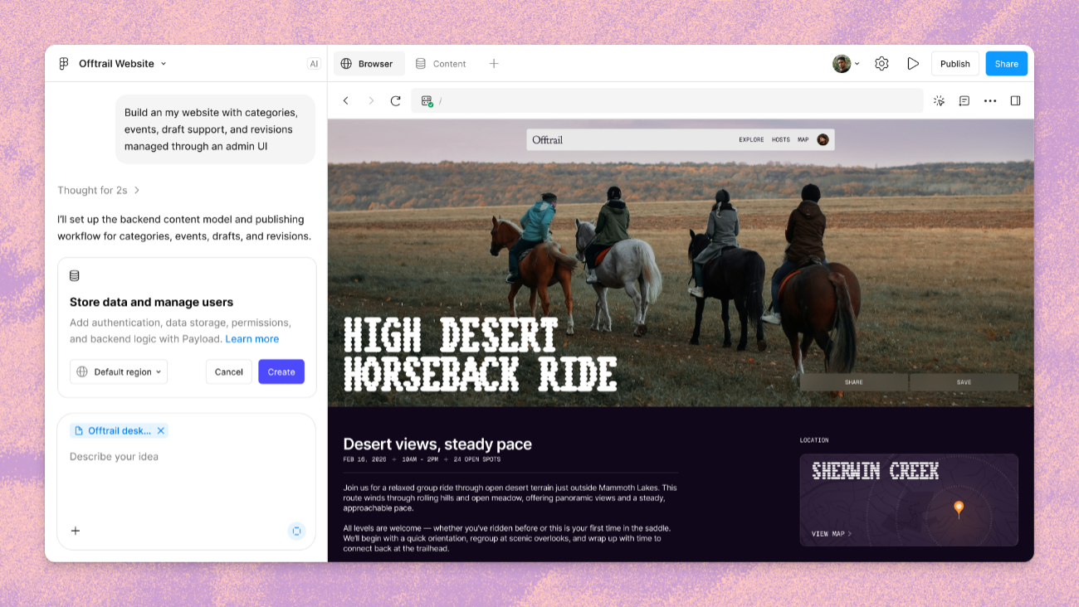This screenshot has width=1079, height=607.
Task: Click SAVE on the hero image
Action: click(964, 382)
